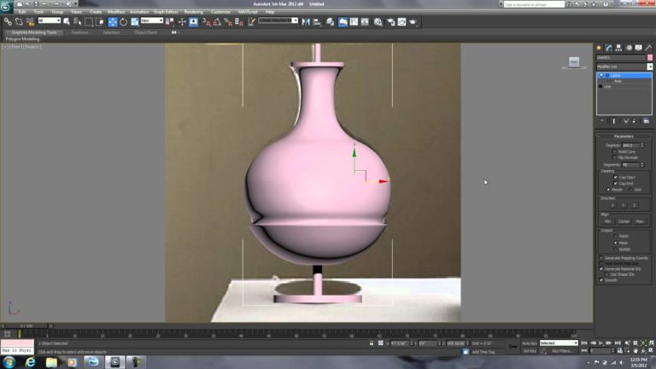Click the Center align button
The height and width of the screenshot is (369, 656).
[624, 221]
